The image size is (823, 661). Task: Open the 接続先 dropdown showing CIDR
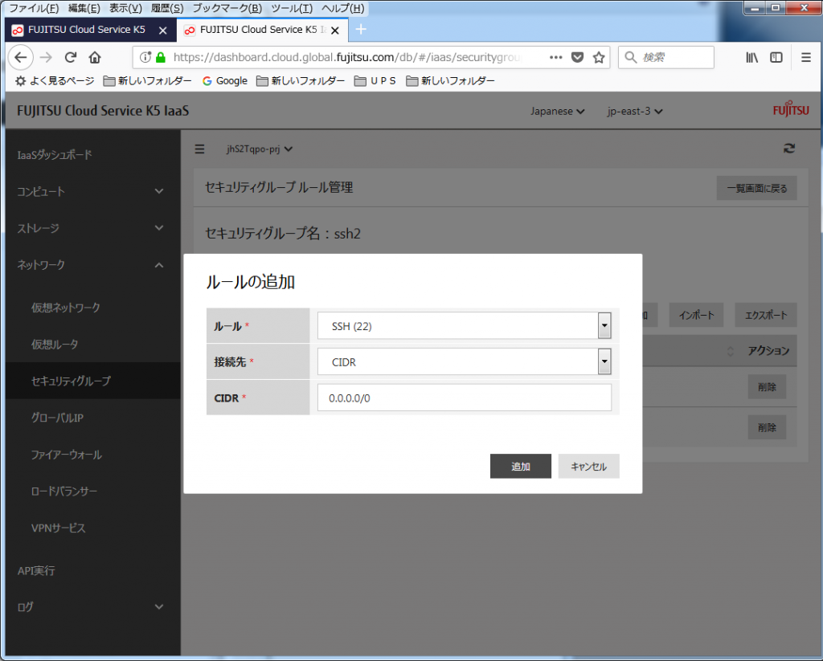coord(464,362)
